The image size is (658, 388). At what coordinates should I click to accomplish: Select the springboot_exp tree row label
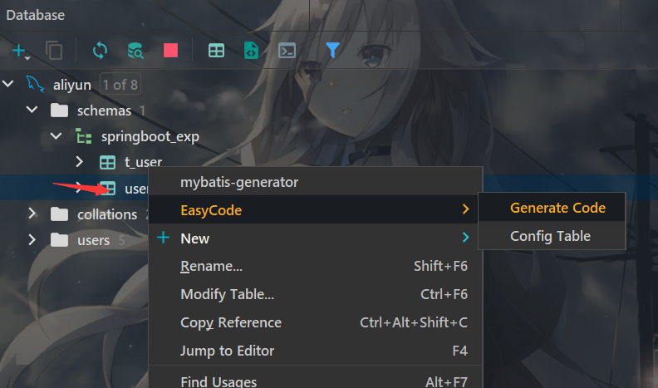tap(150, 137)
